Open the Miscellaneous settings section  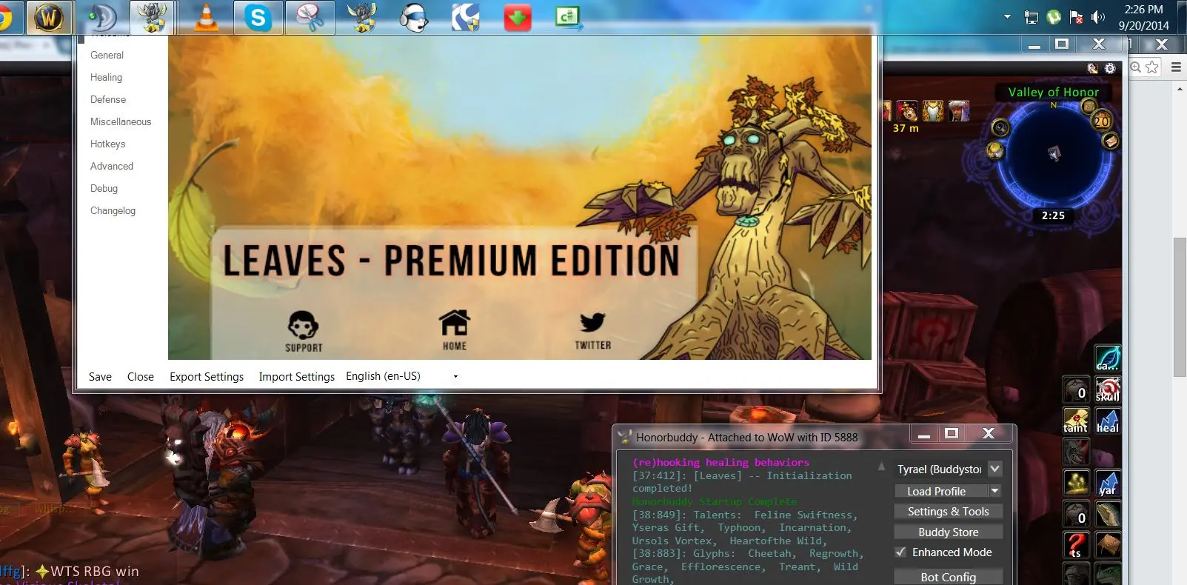click(121, 122)
